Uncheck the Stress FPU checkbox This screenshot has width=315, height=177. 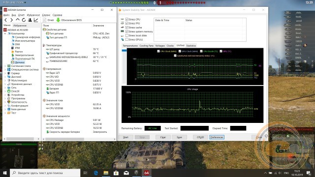coord(127,23)
